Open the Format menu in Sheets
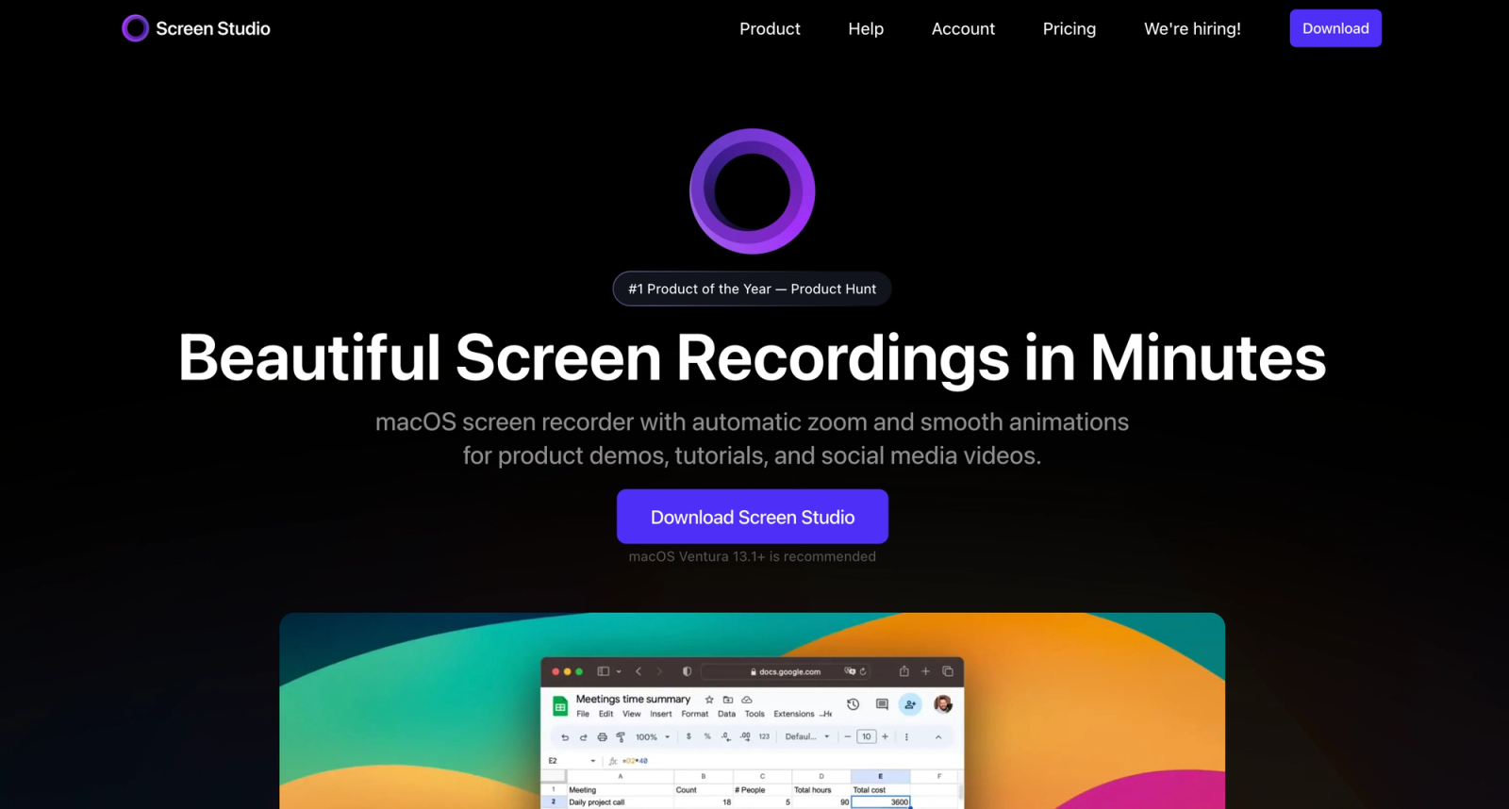The height and width of the screenshot is (809, 1509). pos(695,714)
